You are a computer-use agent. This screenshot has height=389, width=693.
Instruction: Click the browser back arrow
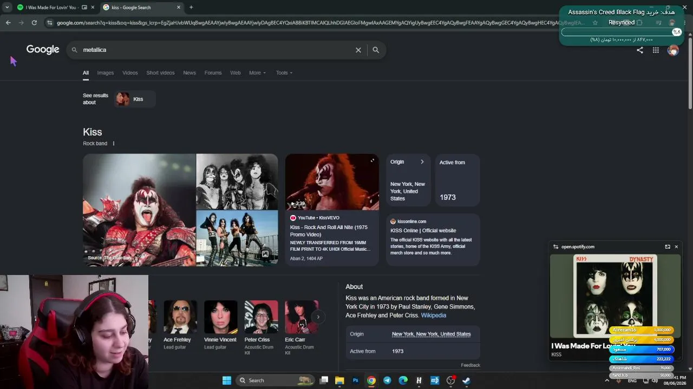(x=8, y=23)
